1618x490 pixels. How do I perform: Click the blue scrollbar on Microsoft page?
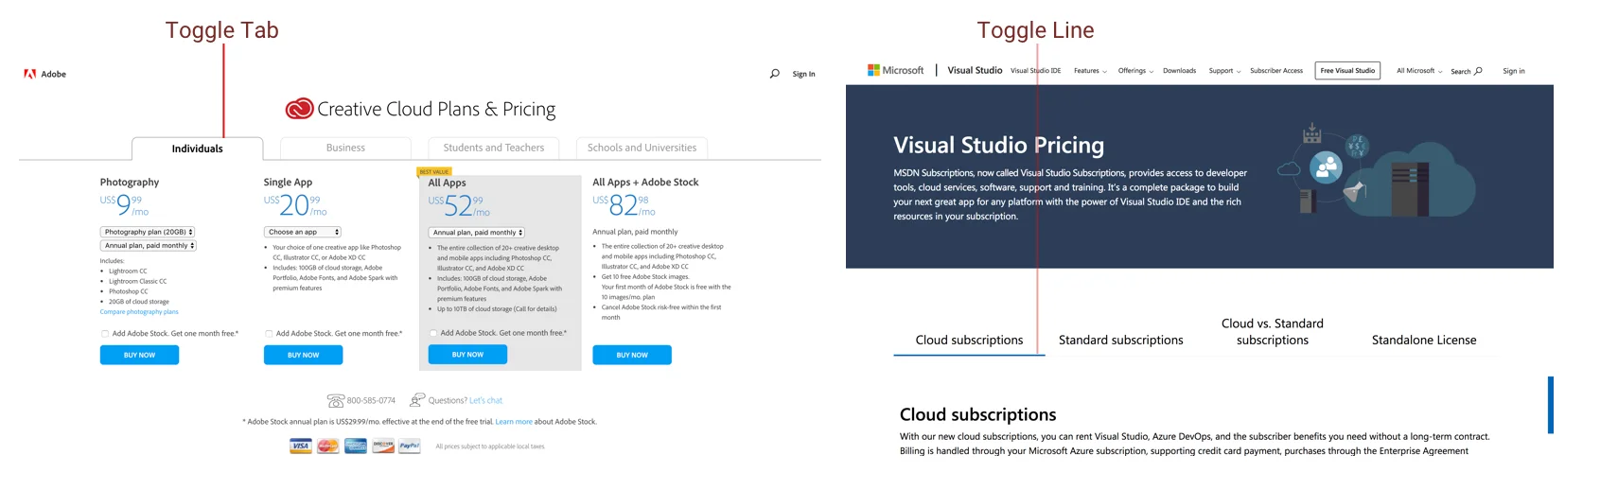[x=1551, y=405]
